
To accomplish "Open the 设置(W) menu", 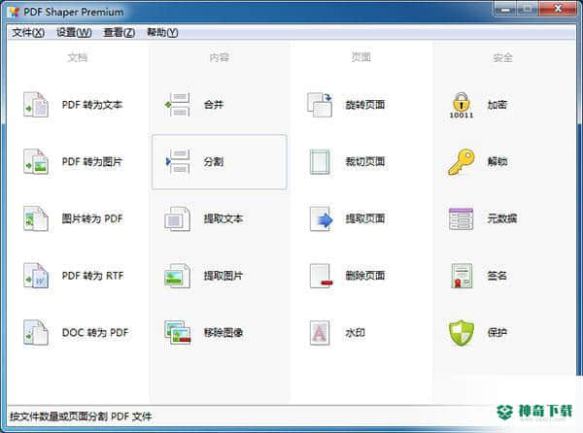I will (74, 33).
